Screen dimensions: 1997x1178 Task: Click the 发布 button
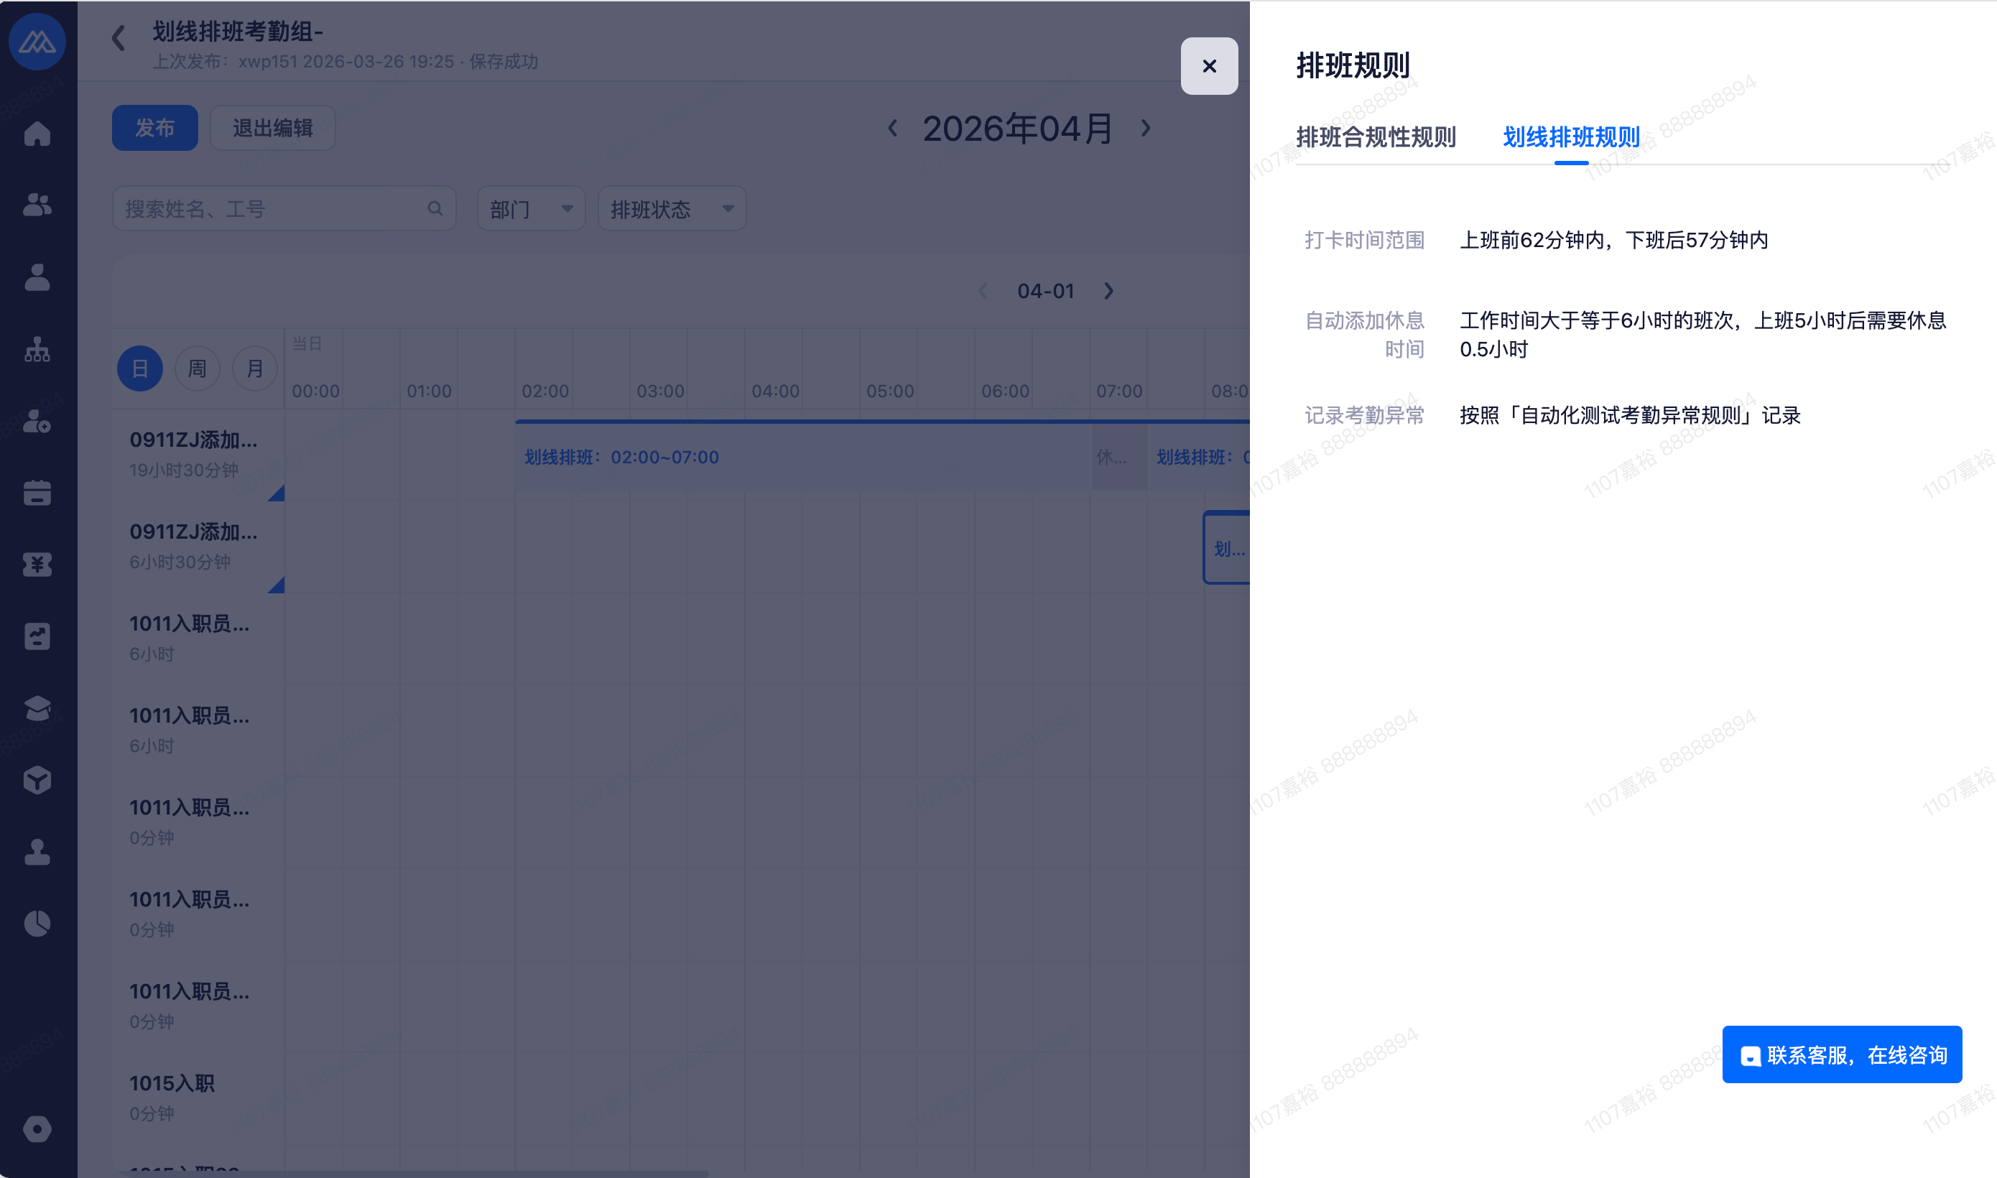pos(154,128)
